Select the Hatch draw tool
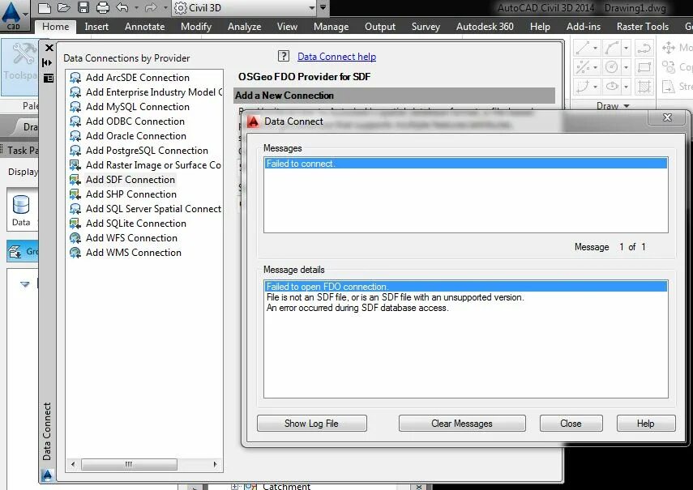Viewport: 693px width, 490px height. (x=644, y=87)
